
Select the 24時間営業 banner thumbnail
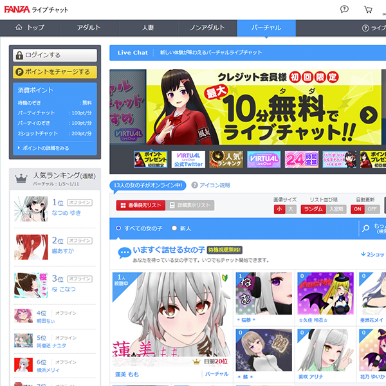(302, 160)
